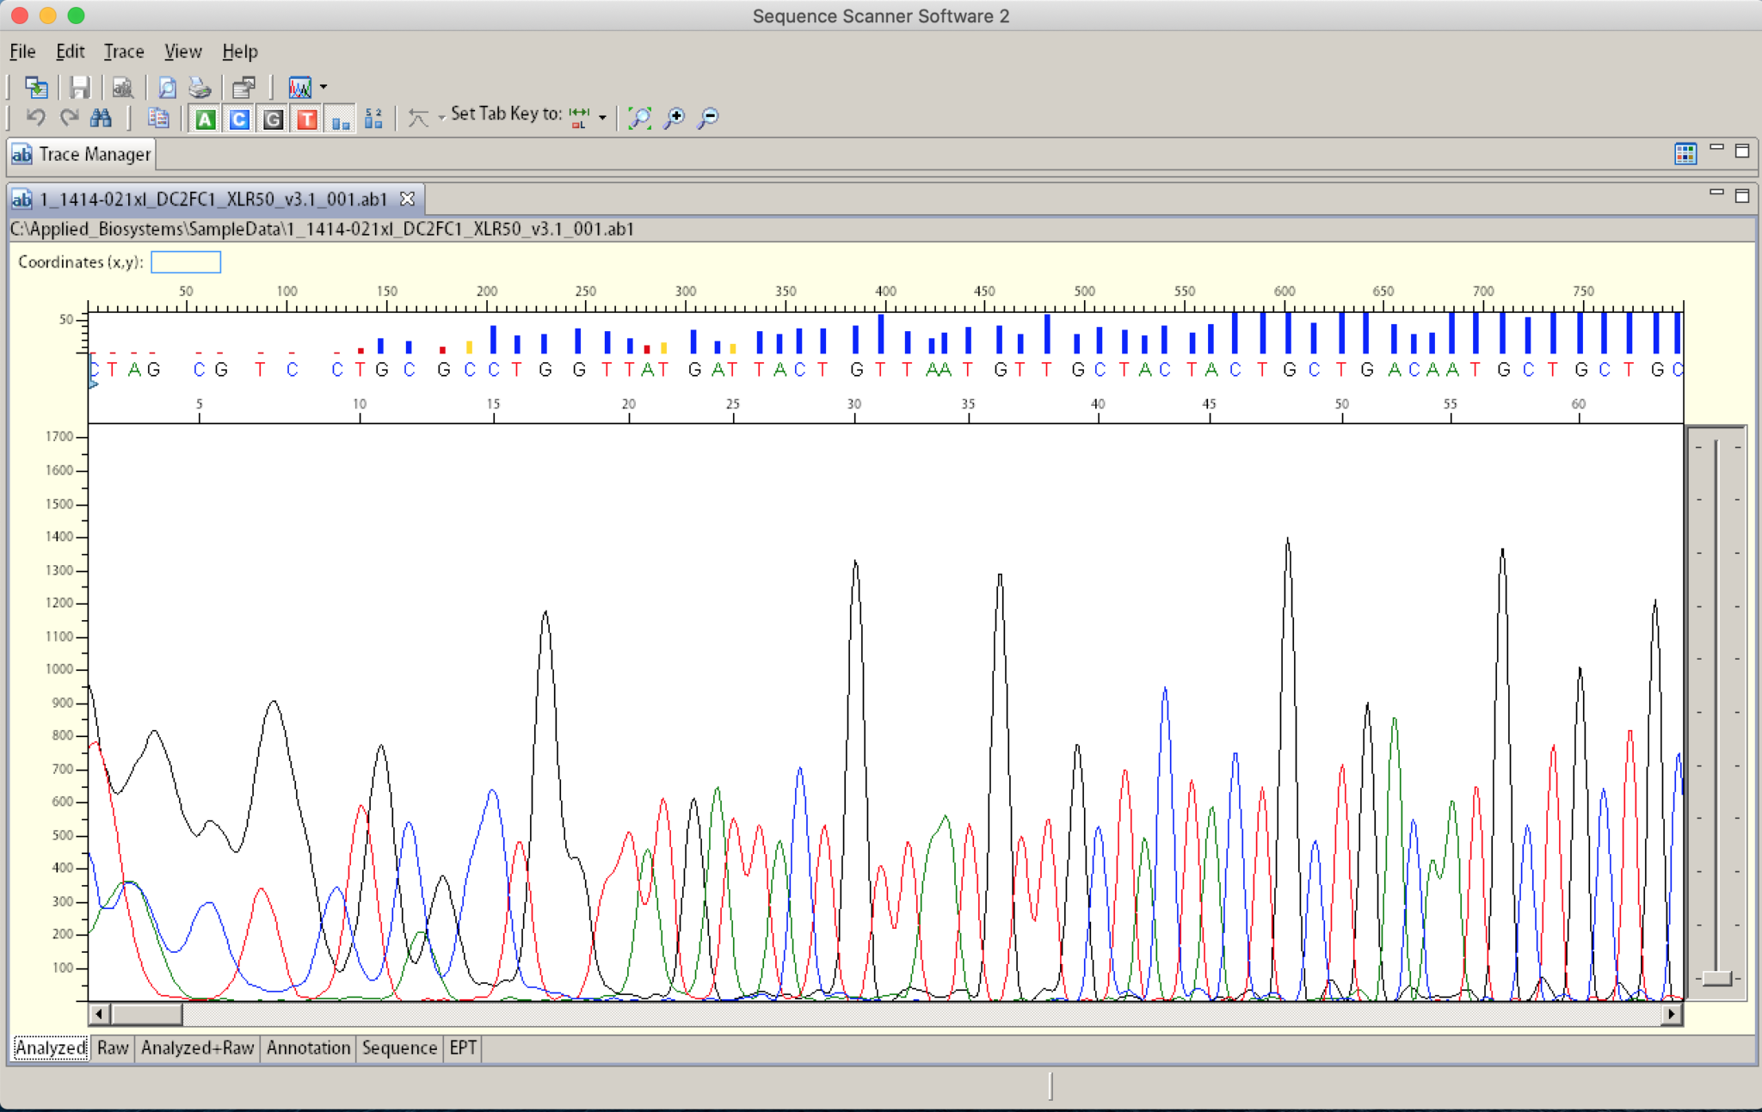This screenshot has width=1762, height=1112.
Task: Open the electropherogram view dropdown arrow
Action: pos(323,87)
